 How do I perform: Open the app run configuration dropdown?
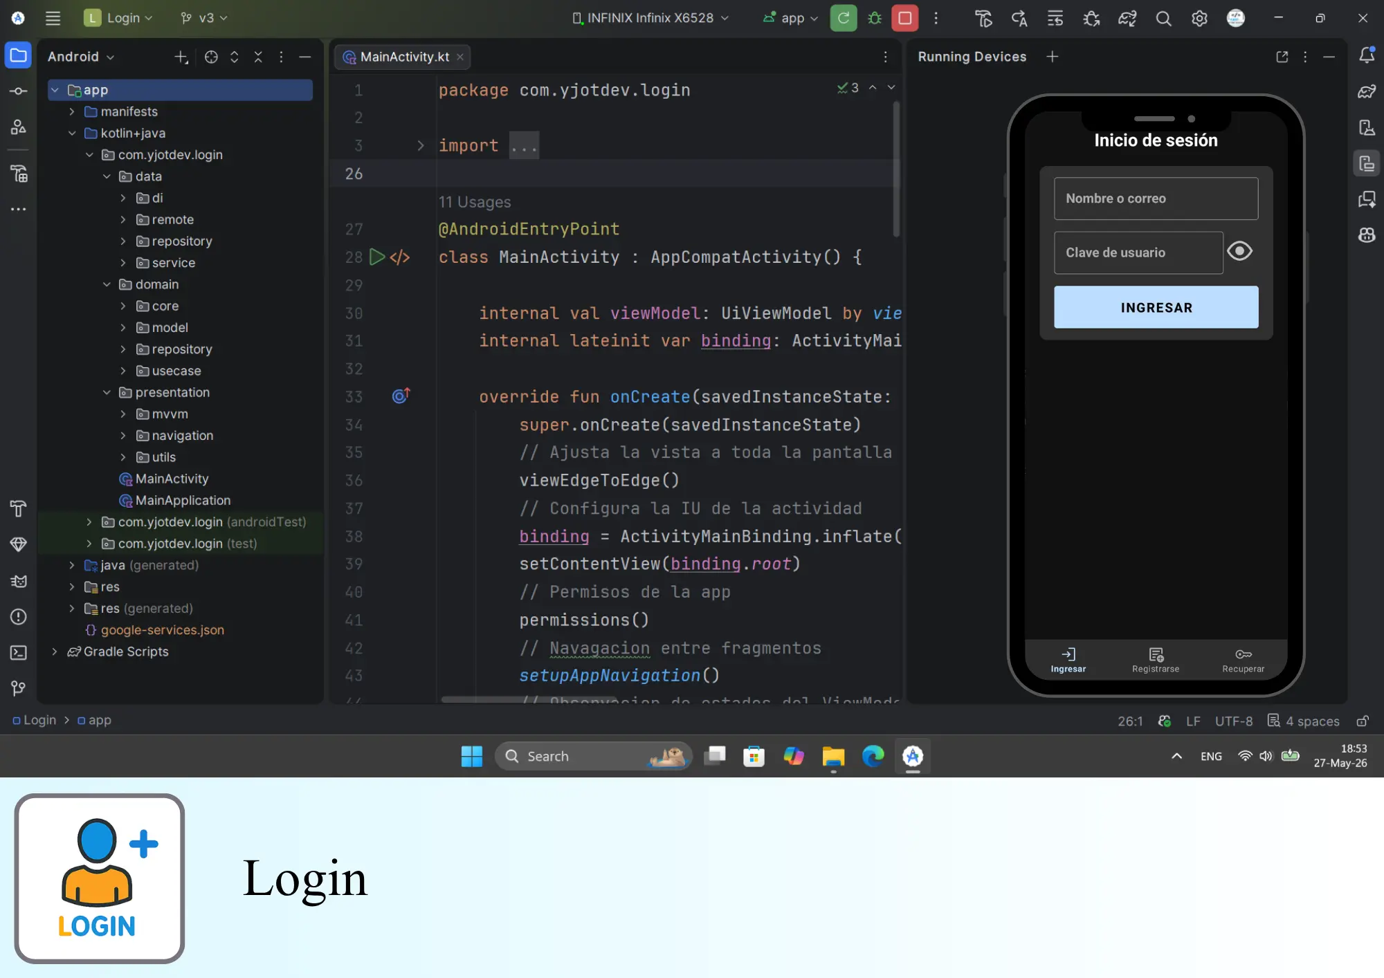click(790, 18)
